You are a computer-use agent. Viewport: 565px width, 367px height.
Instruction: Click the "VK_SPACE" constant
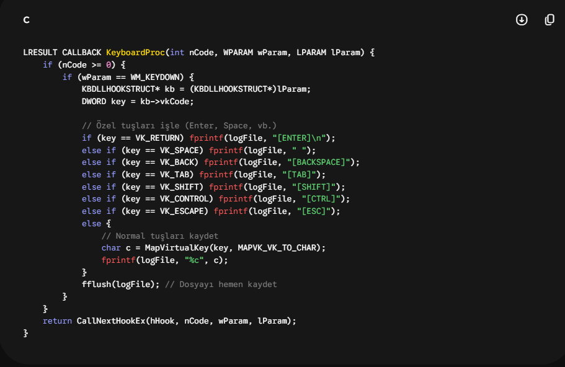179,150
